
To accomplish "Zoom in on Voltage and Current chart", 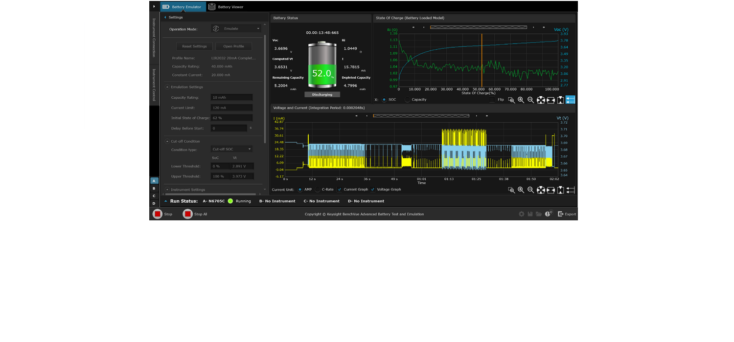I will point(521,190).
